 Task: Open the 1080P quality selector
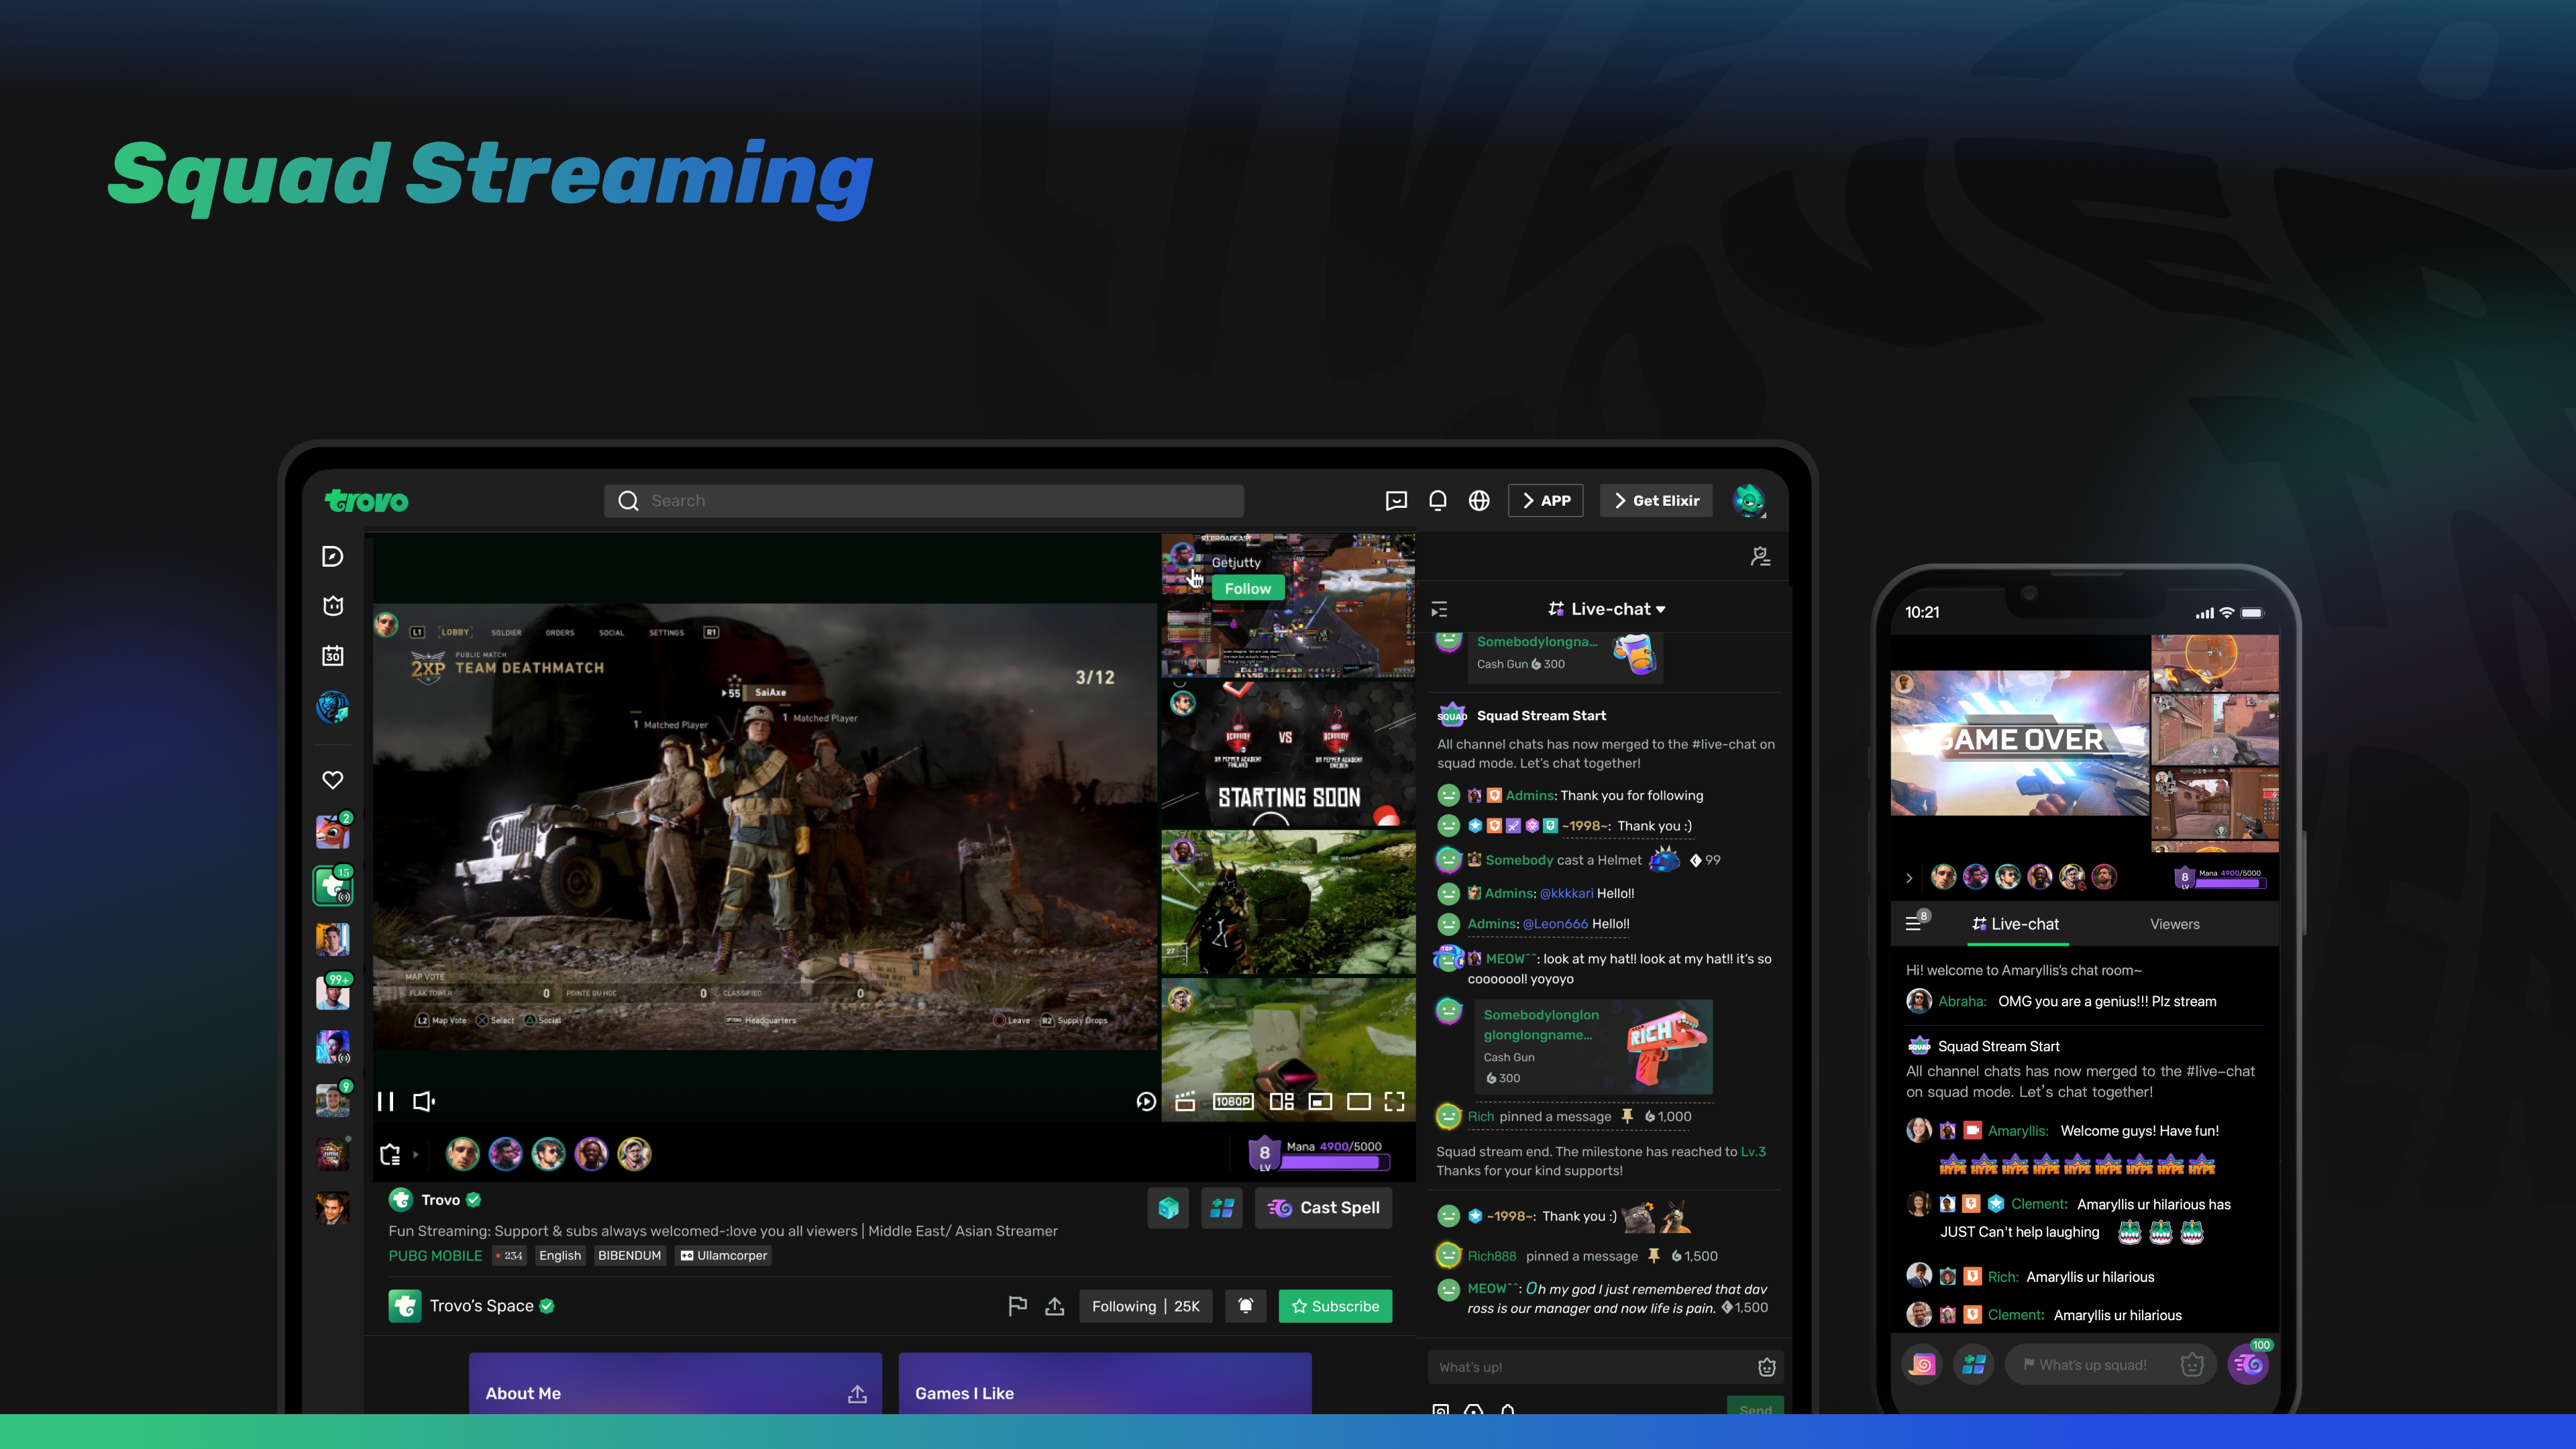[x=1232, y=1101]
